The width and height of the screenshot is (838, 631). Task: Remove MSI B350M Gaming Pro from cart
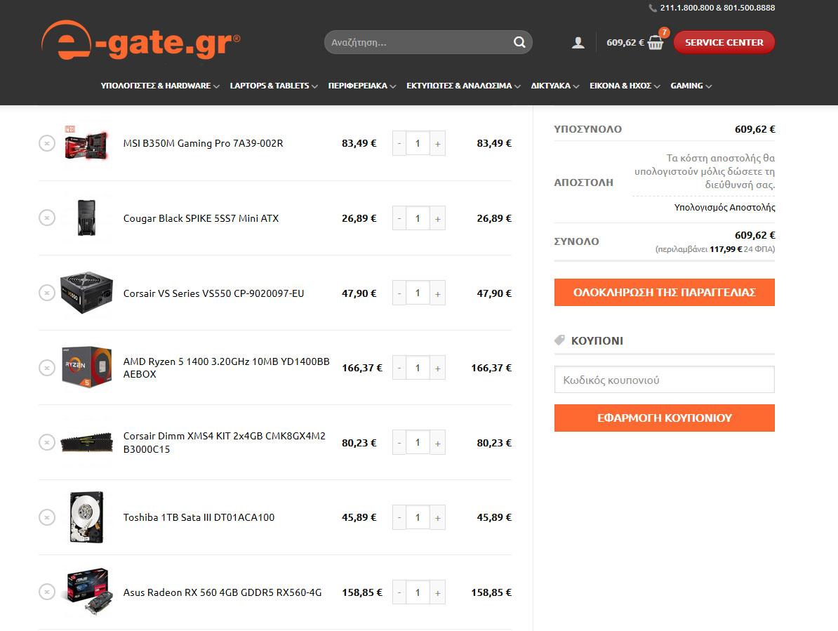click(x=47, y=143)
